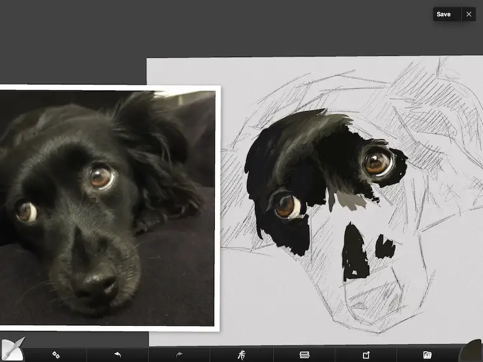The image size is (483, 362).
Task: Close the painting with X button
Action: pos(468,14)
